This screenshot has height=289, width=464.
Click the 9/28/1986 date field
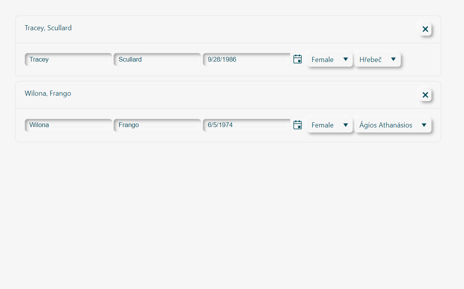[x=247, y=60]
